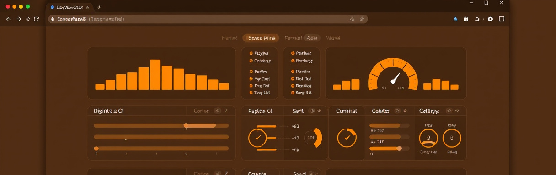
Task: Click the circular dial labeled 3 under Cetlingy
Action: (x=428, y=138)
